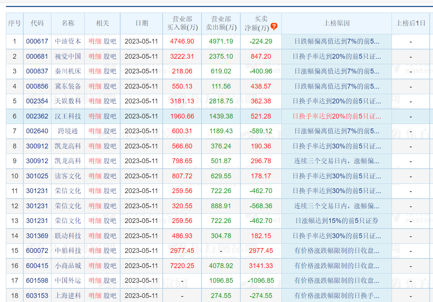Open stock code 301025 link
Viewport: 433px width, 302px height.
click(x=37, y=176)
